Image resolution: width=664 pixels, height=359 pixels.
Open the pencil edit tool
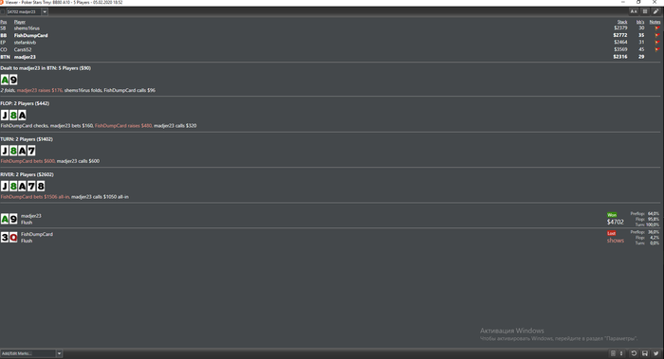pyautogui.click(x=656, y=11)
